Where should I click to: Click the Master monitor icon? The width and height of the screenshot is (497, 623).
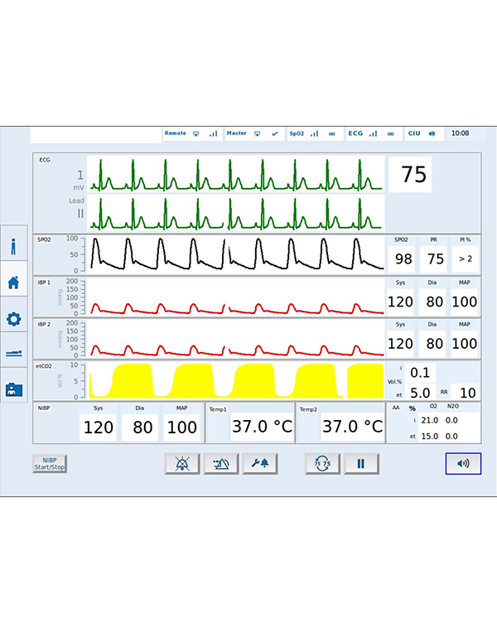[258, 134]
